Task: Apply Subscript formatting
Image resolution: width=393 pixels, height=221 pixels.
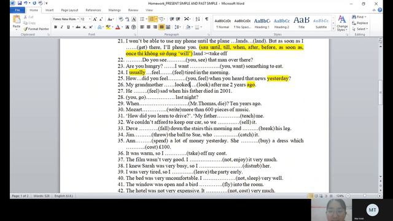Action: pos(85,27)
